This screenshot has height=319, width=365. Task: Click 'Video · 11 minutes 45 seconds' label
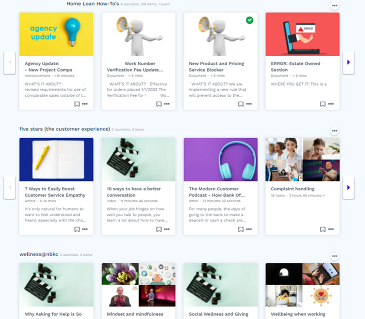click(132, 201)
